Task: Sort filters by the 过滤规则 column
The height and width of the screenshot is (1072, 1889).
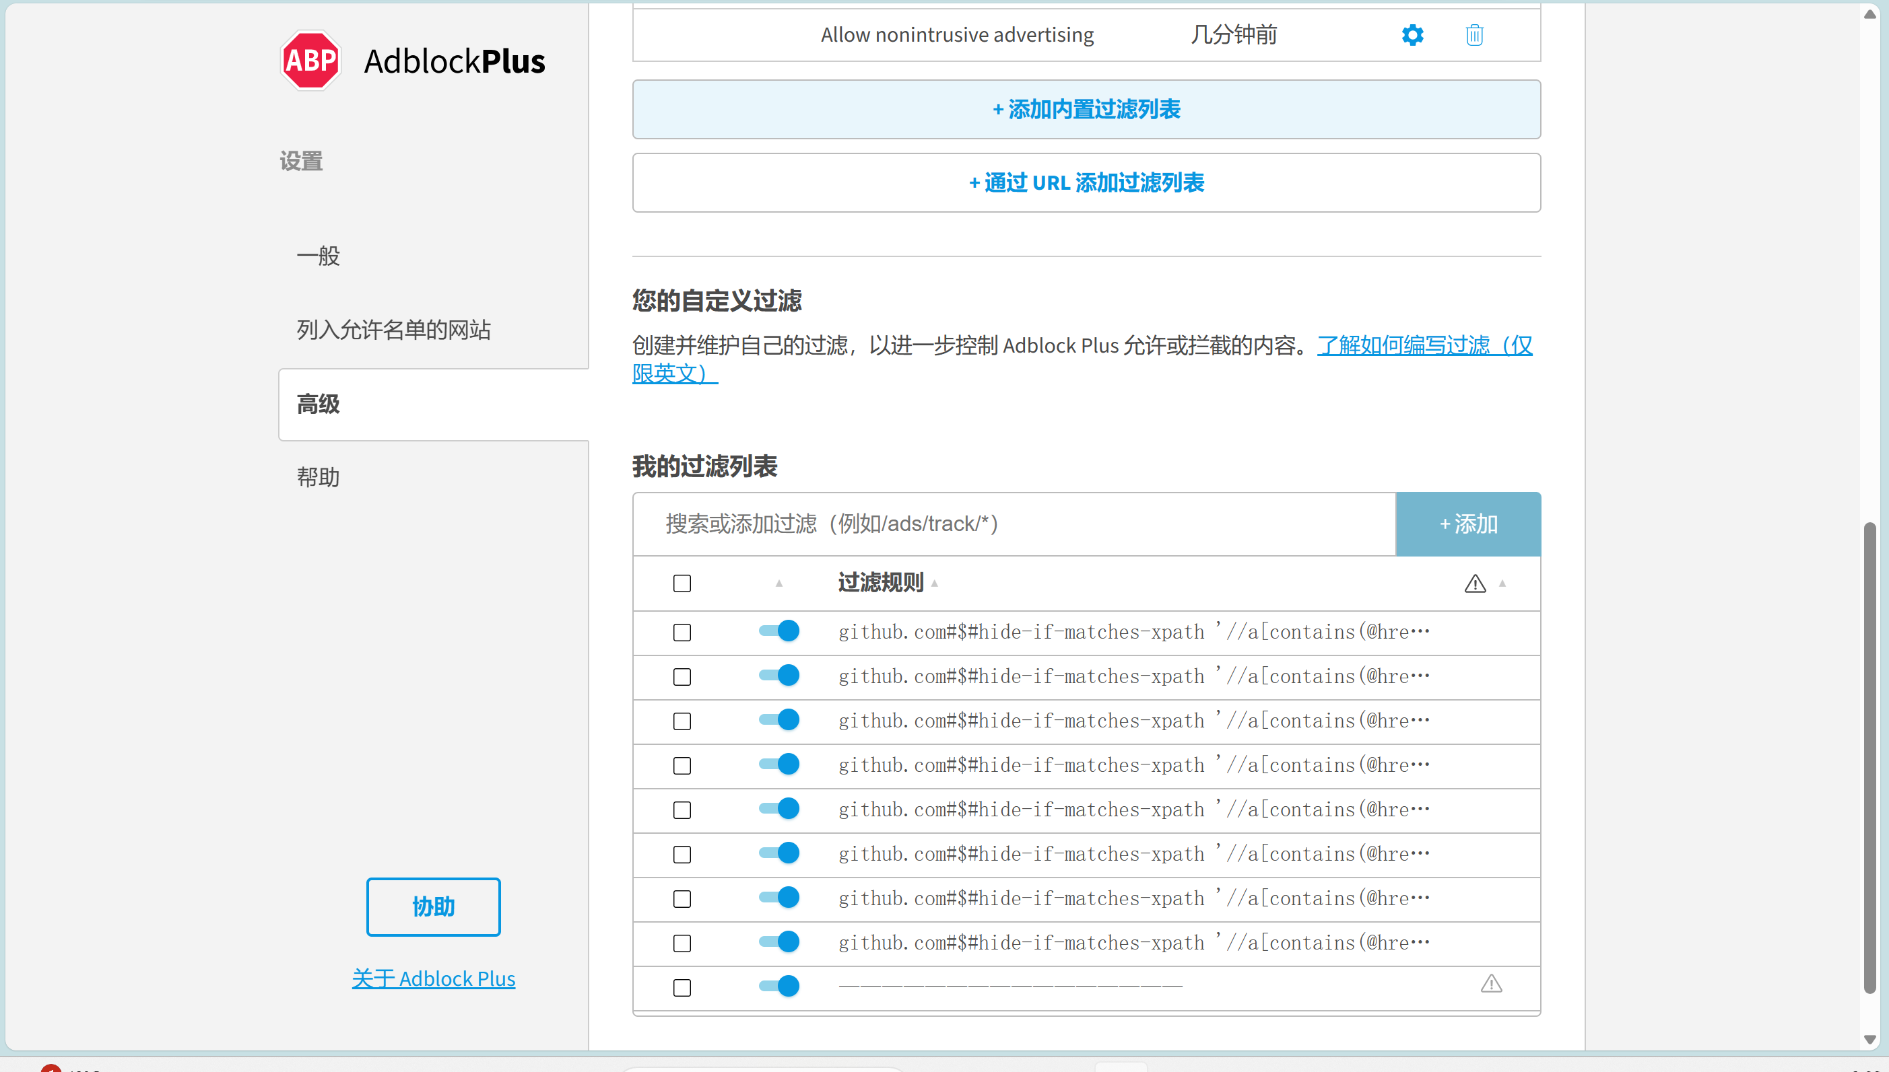Action: pyautogui.click(x=883, y=582)
